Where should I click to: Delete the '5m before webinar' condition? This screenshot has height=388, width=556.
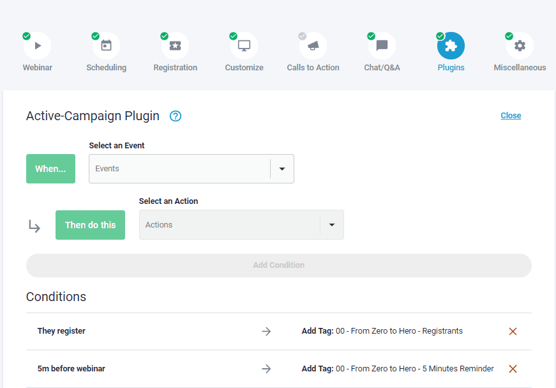click(x=513, y=369)
